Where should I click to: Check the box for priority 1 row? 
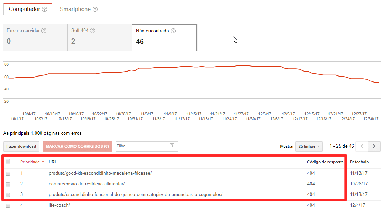click(8, 174)
